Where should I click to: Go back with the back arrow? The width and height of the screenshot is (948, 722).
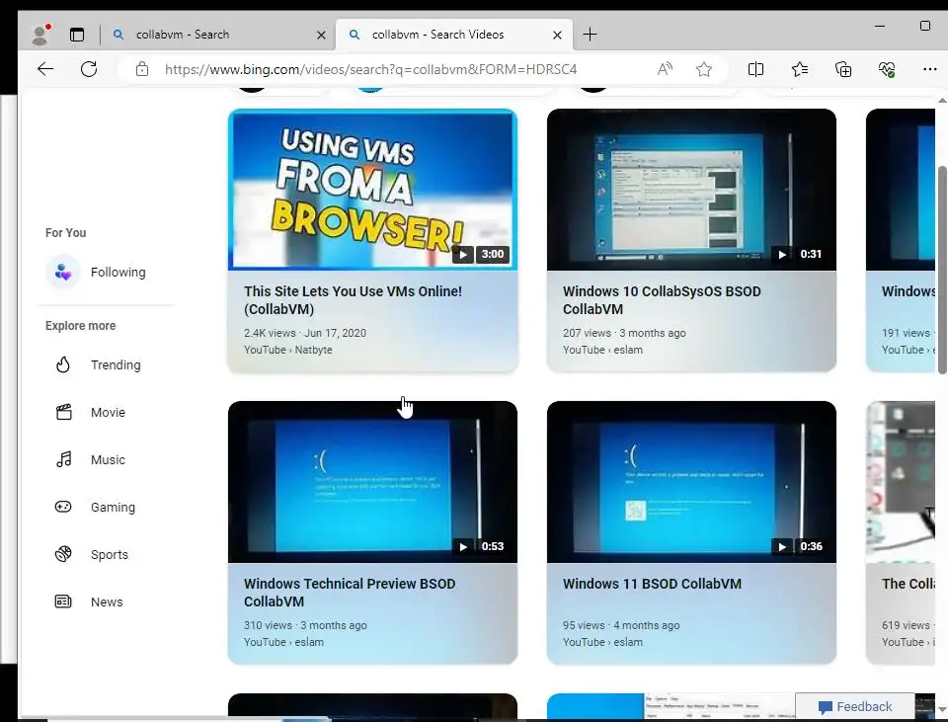(45, 69)
